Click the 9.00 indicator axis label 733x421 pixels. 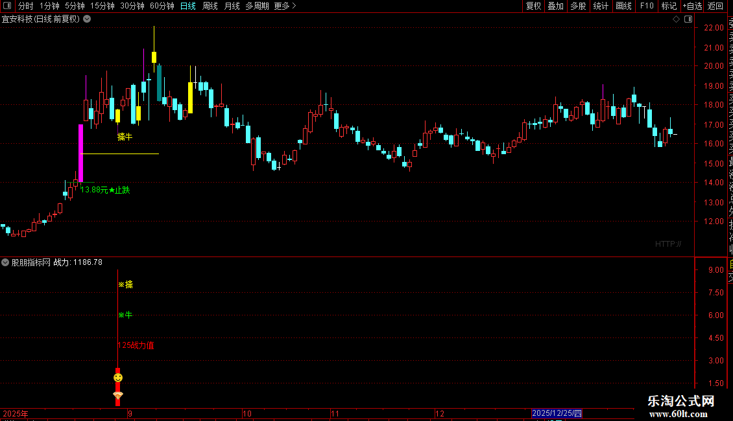click(715, 270)
